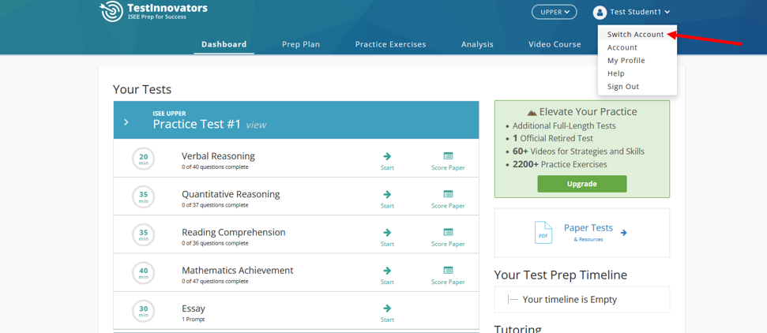Viewport: 767px width, 333px height.
Task: Click the 20 min timer circle
Action: pos(143,159)
